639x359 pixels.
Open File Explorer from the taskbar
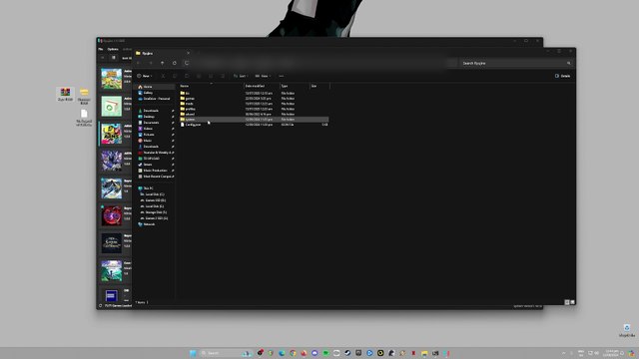pos(424,353)
